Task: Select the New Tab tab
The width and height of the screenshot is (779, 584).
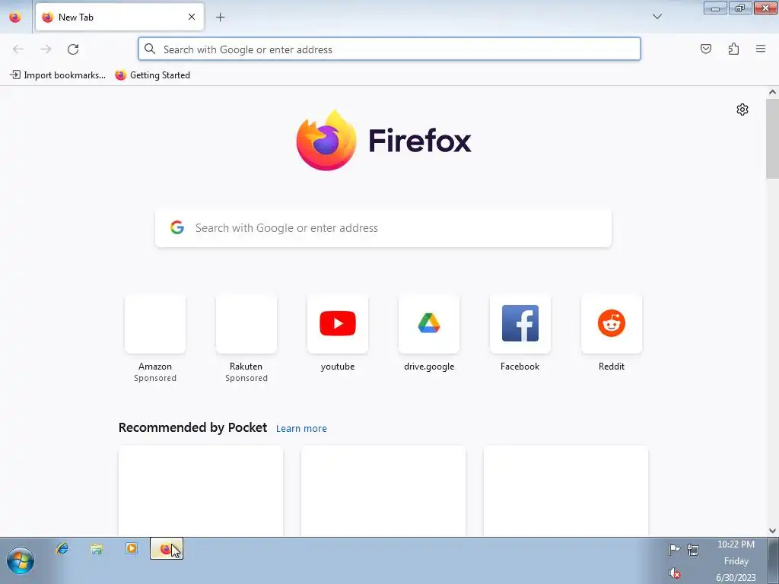Action: tap(119, 17)
